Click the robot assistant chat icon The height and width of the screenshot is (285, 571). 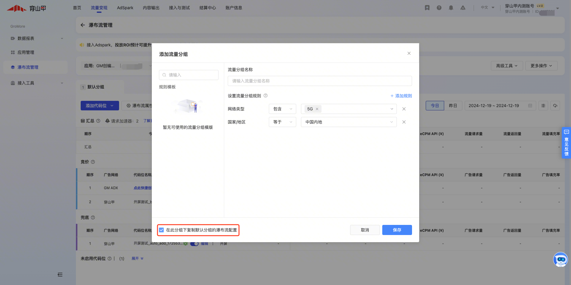pos(560,260)
